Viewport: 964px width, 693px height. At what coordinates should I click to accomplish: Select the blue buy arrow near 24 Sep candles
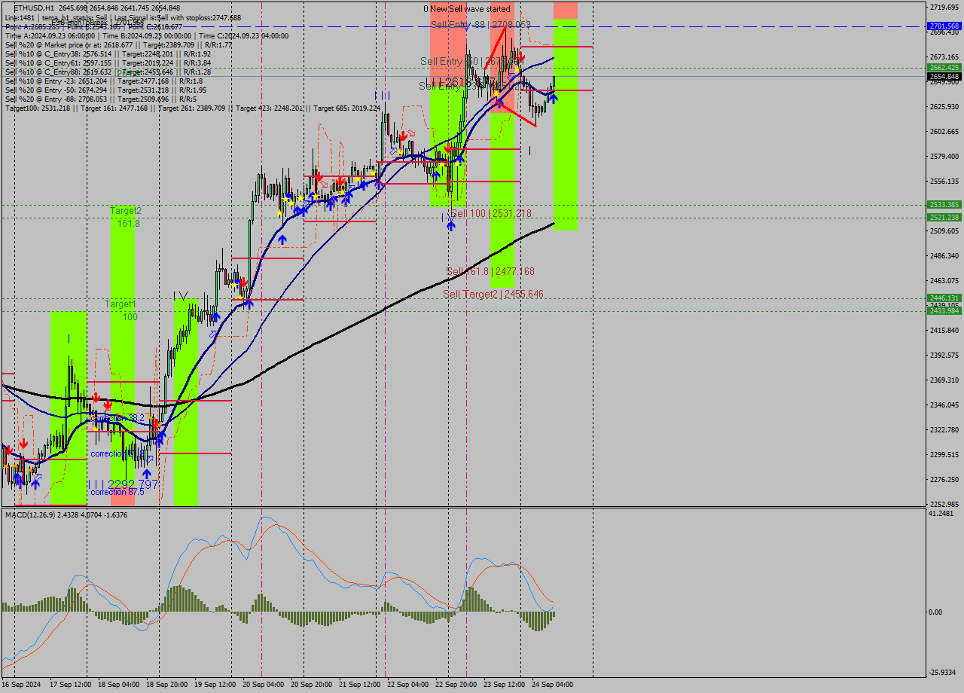click(554, 98)
